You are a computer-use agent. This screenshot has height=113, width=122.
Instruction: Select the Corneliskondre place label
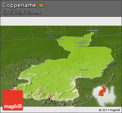coord(79,37)
